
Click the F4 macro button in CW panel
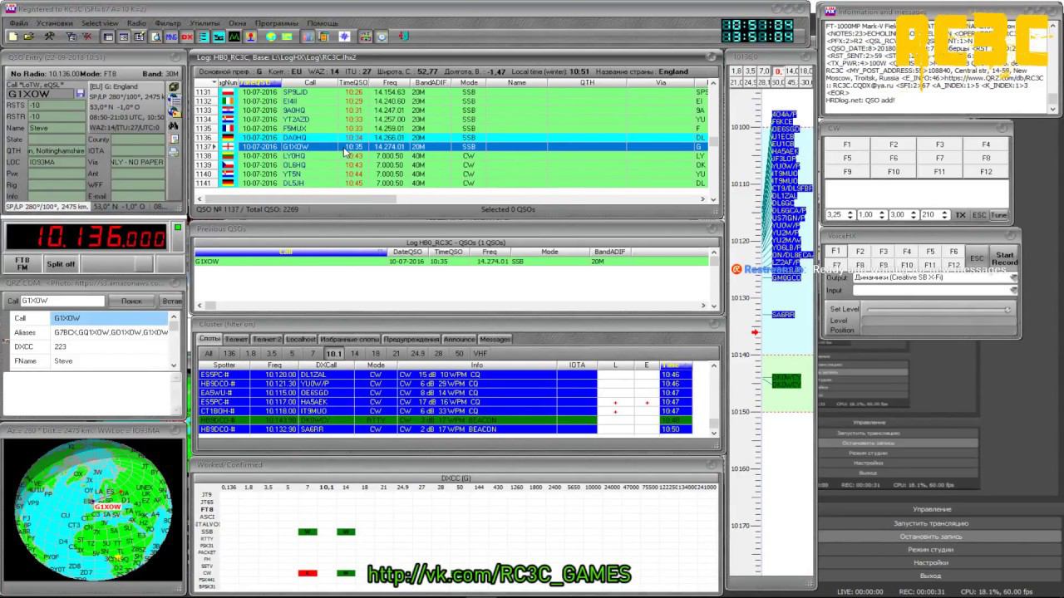(x=986, y=145)
